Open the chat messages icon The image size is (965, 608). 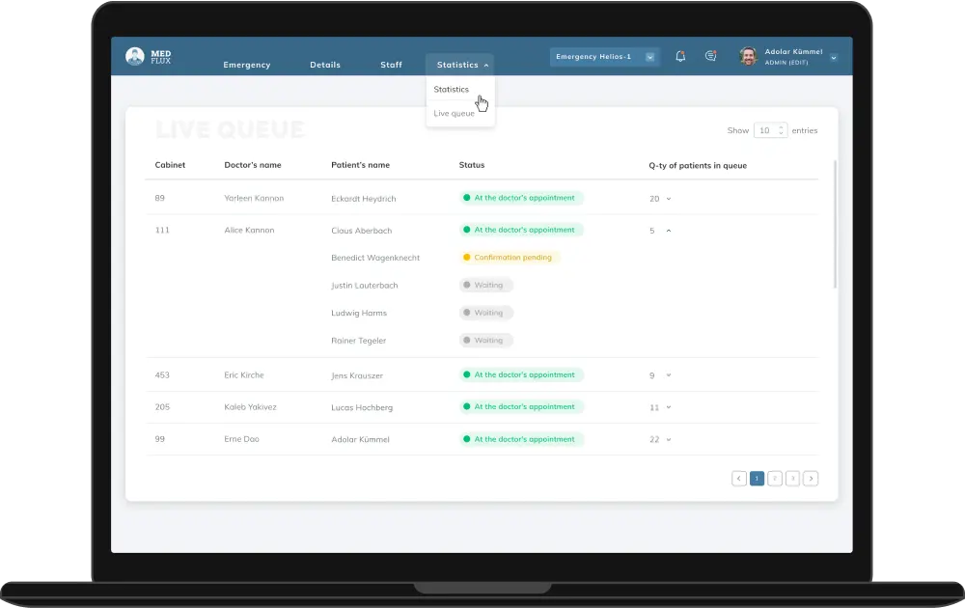pyautogui.click(x=710, y=57)
